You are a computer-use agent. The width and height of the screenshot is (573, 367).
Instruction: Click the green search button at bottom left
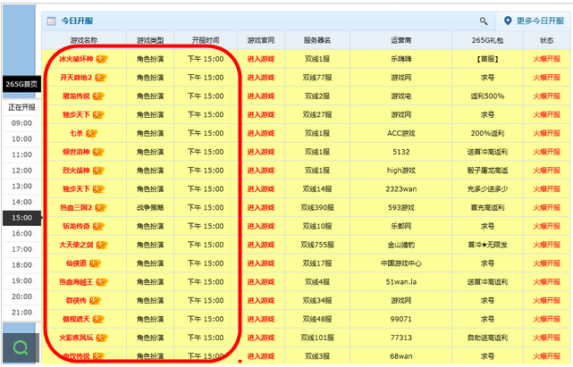pos(21,347)
